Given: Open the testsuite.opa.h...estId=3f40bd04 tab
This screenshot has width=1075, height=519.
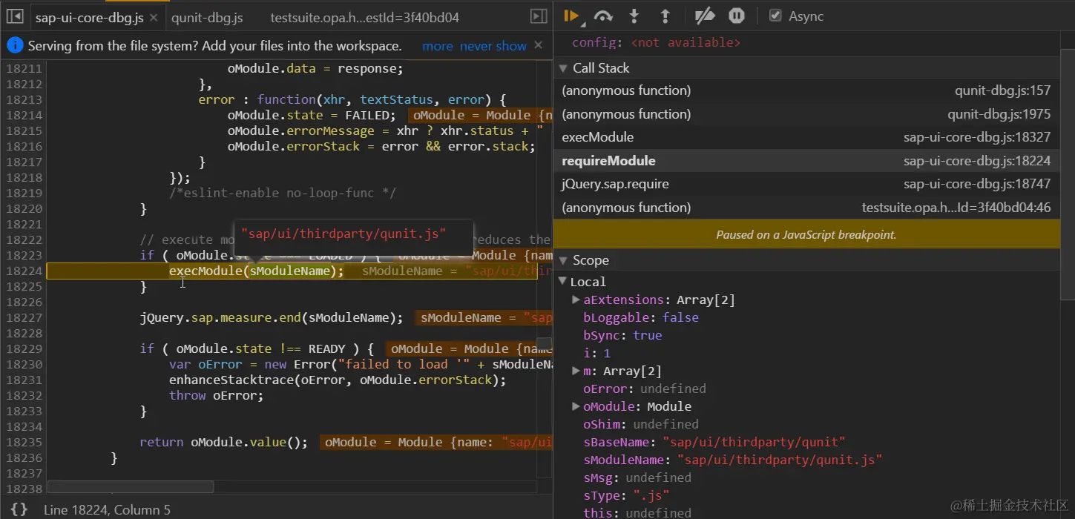Looking at the screenshot, I should pos(364,17).
